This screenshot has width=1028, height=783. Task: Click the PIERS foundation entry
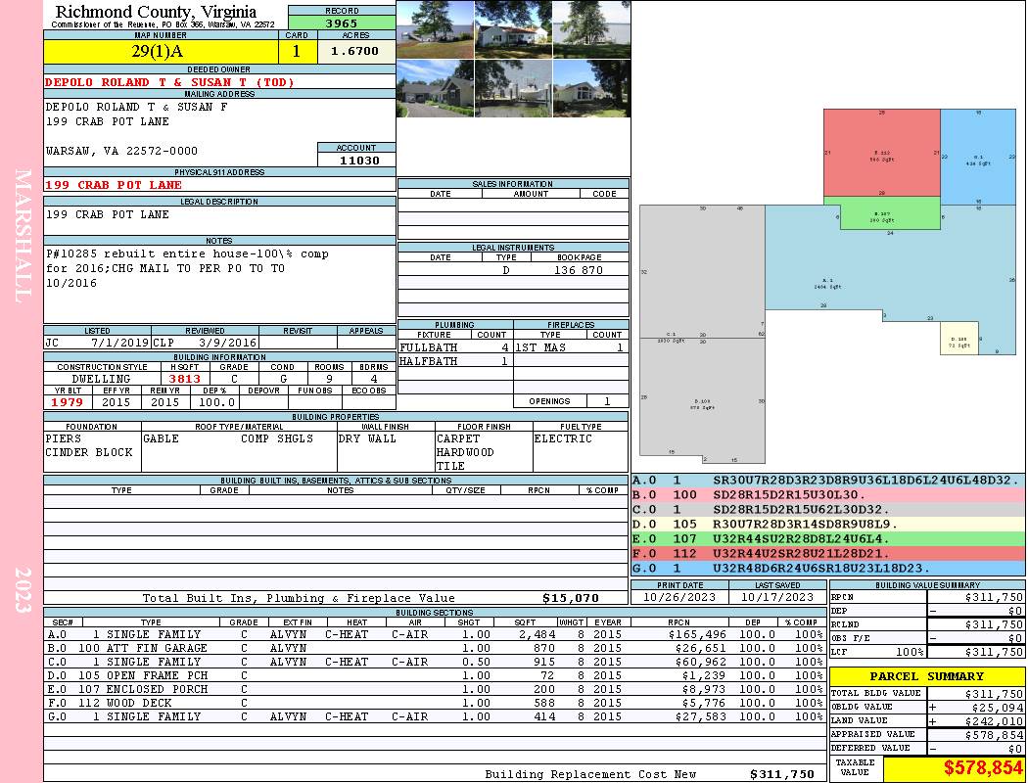tap(64, 438)
